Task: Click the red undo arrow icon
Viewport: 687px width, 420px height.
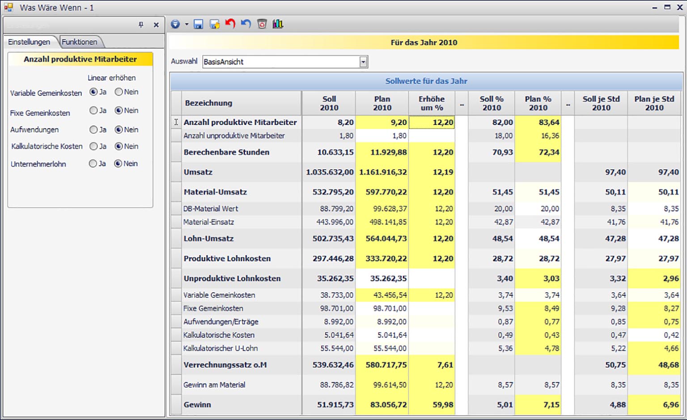Action: point(230,24)
